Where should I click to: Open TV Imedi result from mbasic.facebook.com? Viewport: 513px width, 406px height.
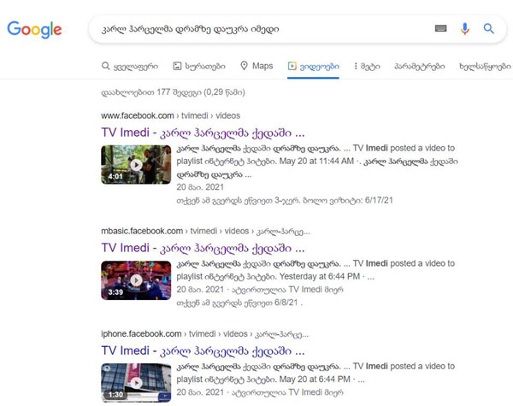(203, 248)
